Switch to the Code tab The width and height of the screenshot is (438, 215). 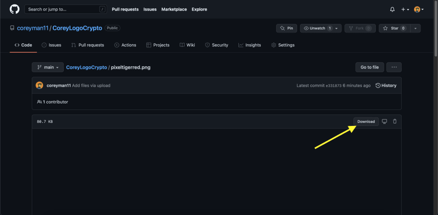(x=23, y=45)
